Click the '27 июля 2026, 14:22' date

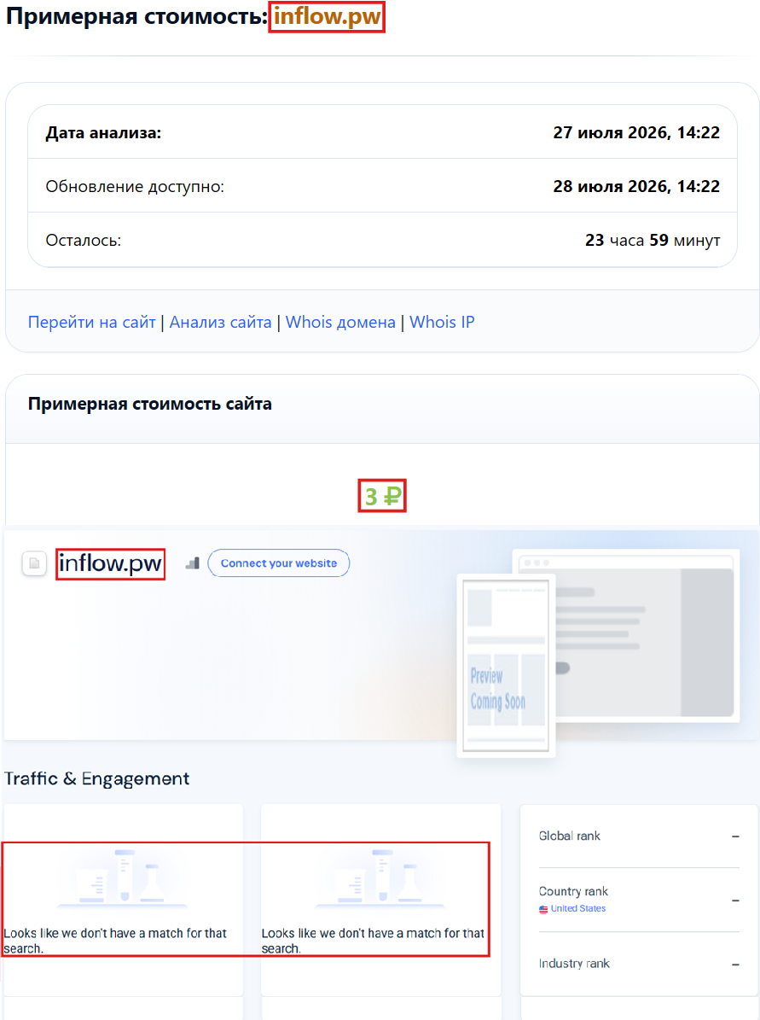(636, 132)
